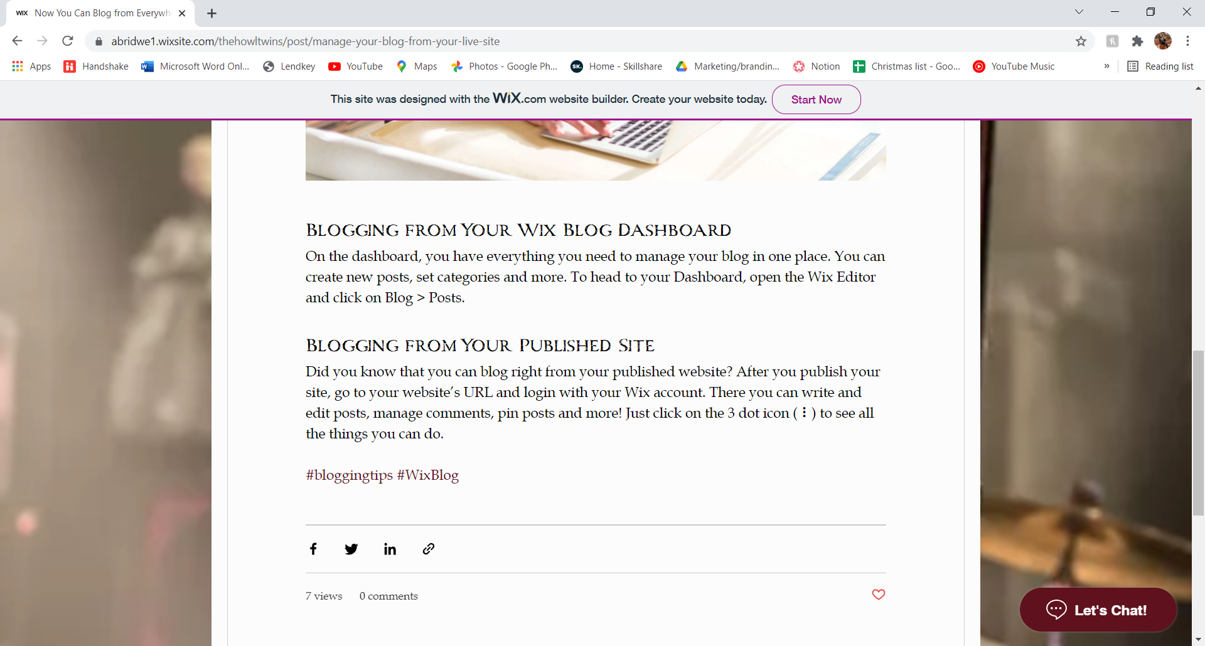This screenshot has width=1205, height=646.
Task: Open the #bloggingtips hashtag link
Action: (x=349, y=475)
